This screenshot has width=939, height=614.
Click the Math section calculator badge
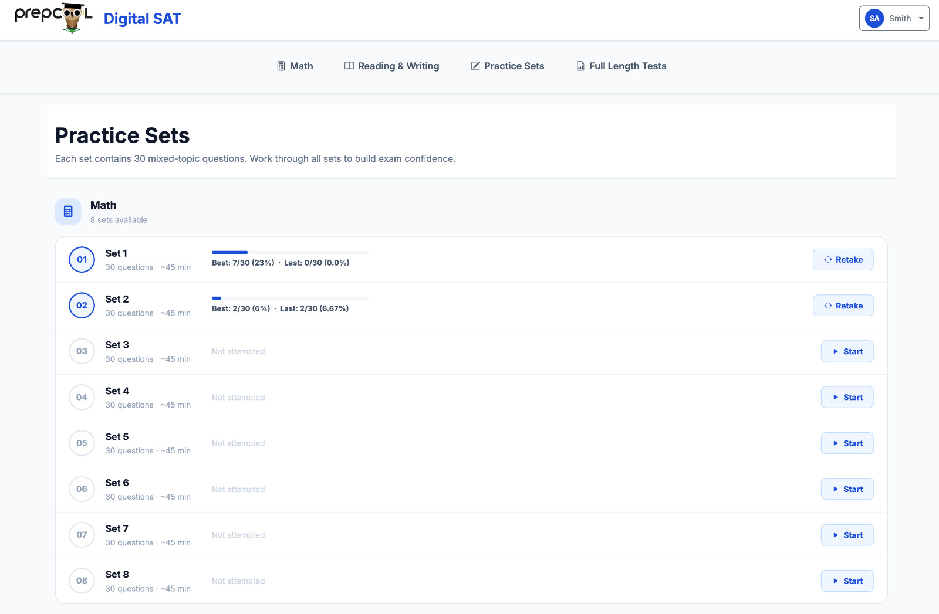coord(68,211)
